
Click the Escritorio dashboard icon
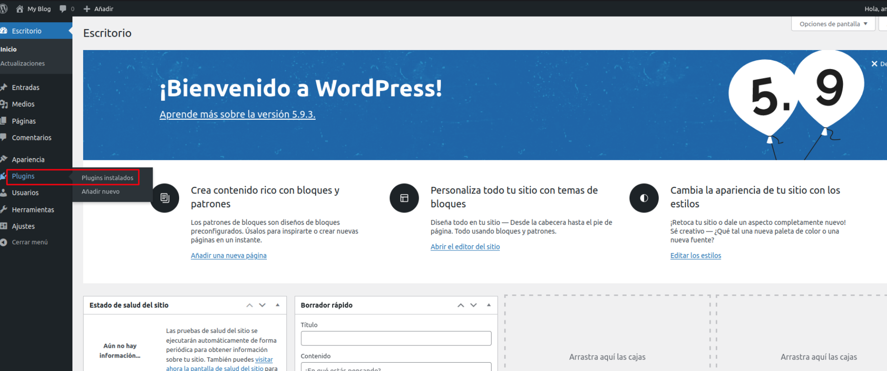[4, 31]
